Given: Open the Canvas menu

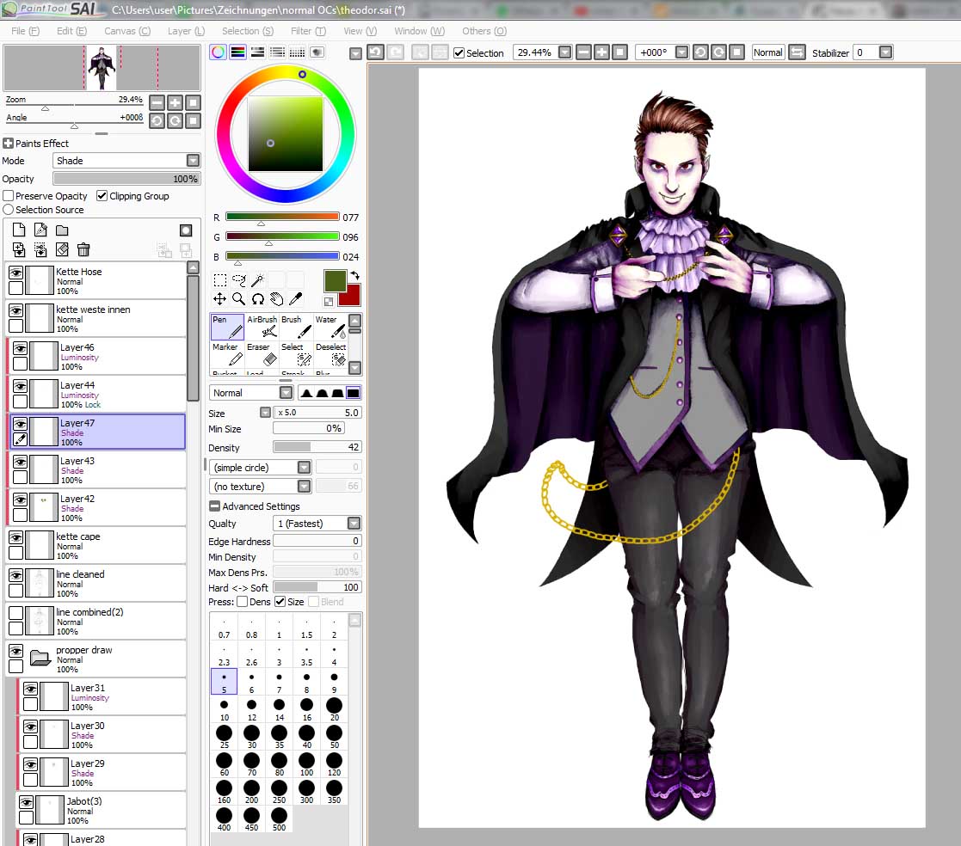Looking at the screenshot, I should pos(126,31).
